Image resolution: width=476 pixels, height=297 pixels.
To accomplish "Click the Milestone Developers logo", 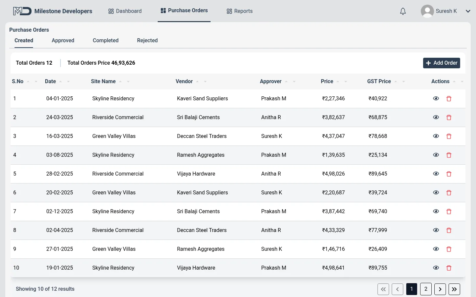I will 22,11.
